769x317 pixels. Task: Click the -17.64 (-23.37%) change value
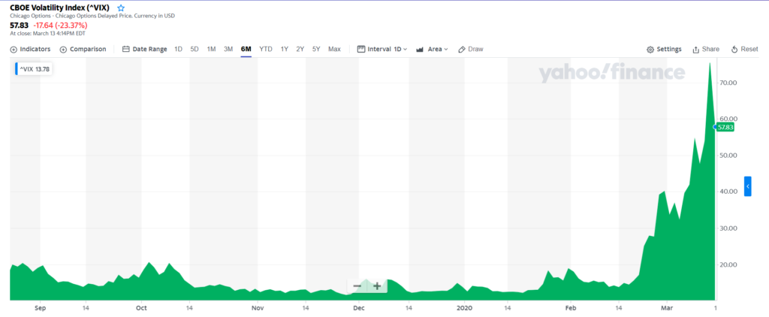click(x=60, y=25)
